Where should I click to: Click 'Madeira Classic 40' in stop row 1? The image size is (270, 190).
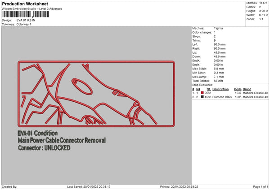(x=255, y=93)
